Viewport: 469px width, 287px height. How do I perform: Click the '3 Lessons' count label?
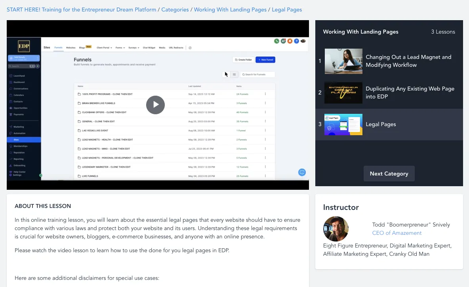coord(443,32)
